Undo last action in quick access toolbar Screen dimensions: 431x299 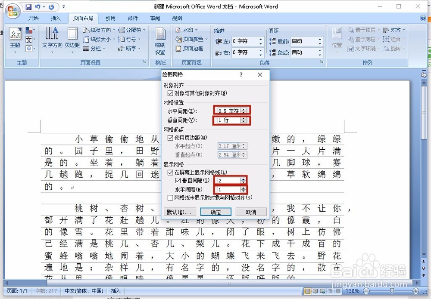point(37,7)
